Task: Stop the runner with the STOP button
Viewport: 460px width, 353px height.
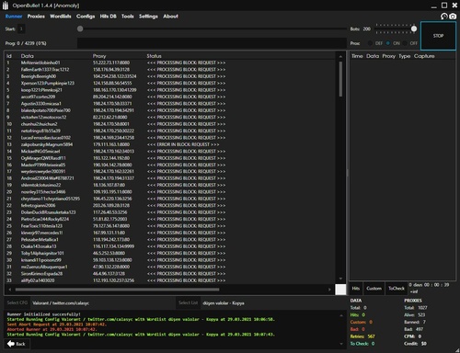Action: tap(438, 36)
